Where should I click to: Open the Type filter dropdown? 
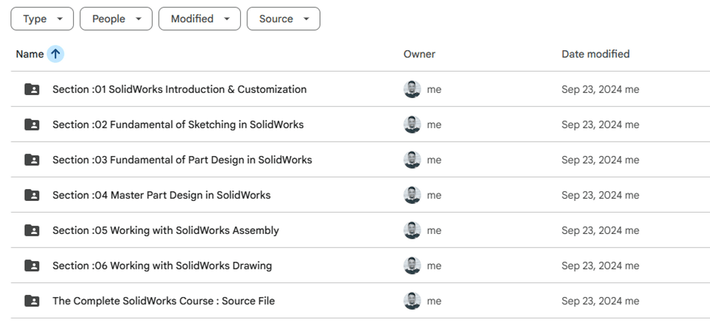(42, 19)
